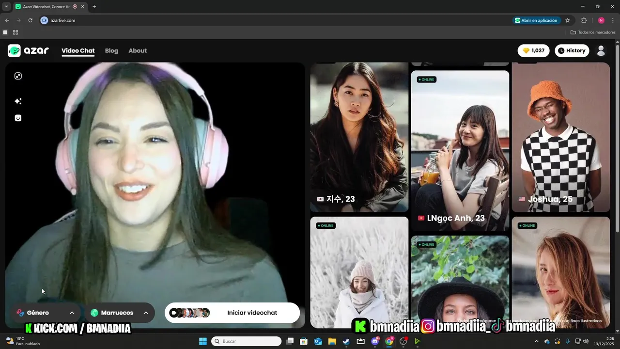Click the azarlive.com address bar
Image resolution: width=620 pixels, height=349 pixels.
tap(276, 20)
